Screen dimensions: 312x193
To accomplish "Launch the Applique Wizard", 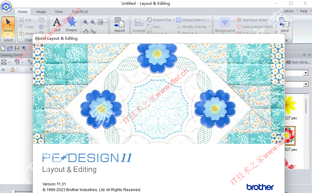I will click(253, 20).
